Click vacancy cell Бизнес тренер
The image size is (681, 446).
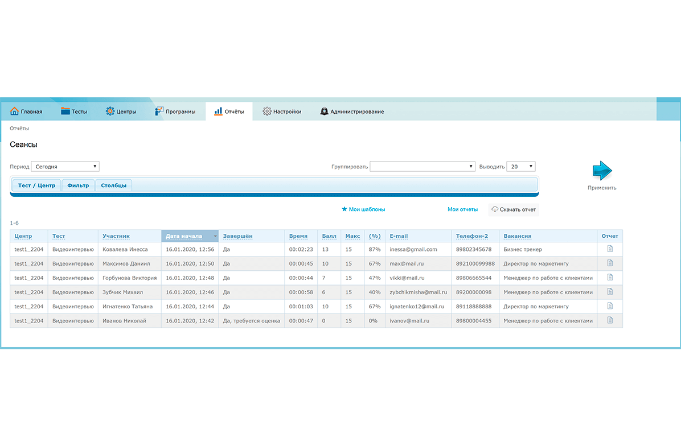tap(523, 250)
